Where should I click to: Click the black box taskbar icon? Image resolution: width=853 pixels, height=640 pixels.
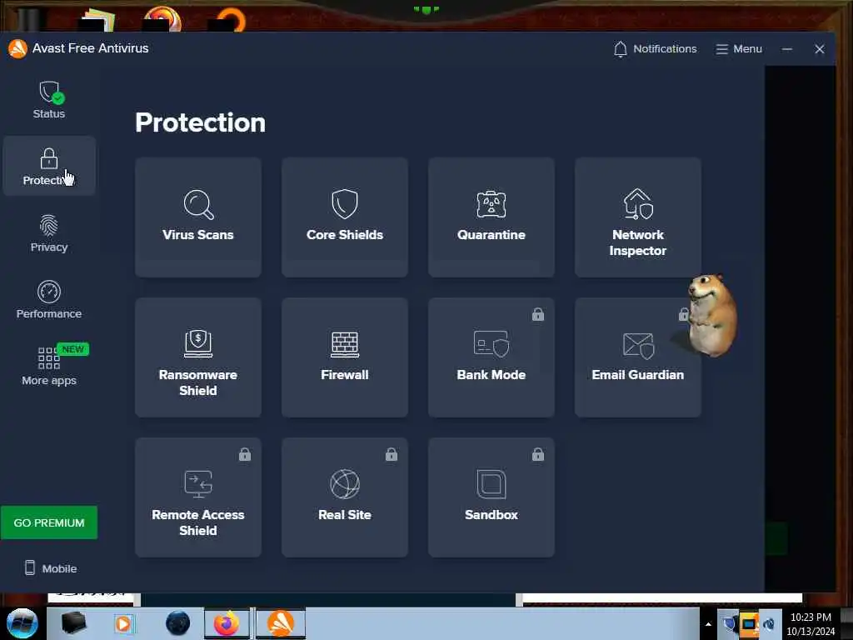(73, 623)
